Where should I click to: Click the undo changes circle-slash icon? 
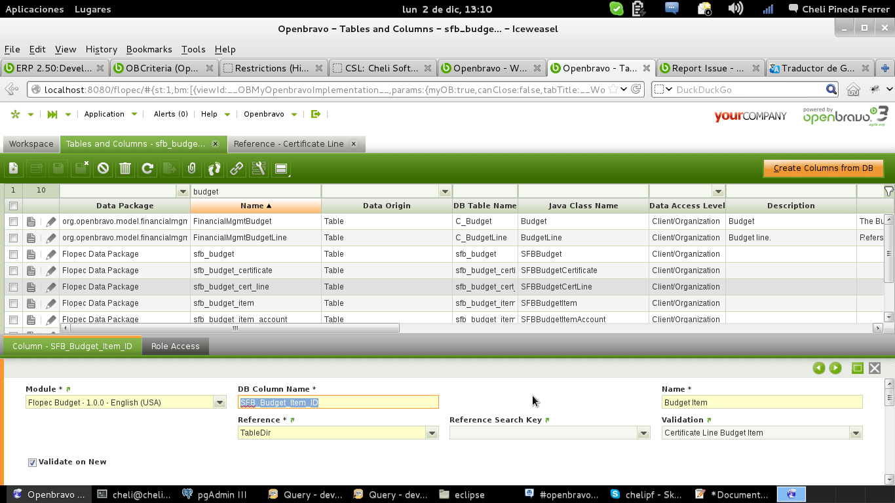click(103, 169)
